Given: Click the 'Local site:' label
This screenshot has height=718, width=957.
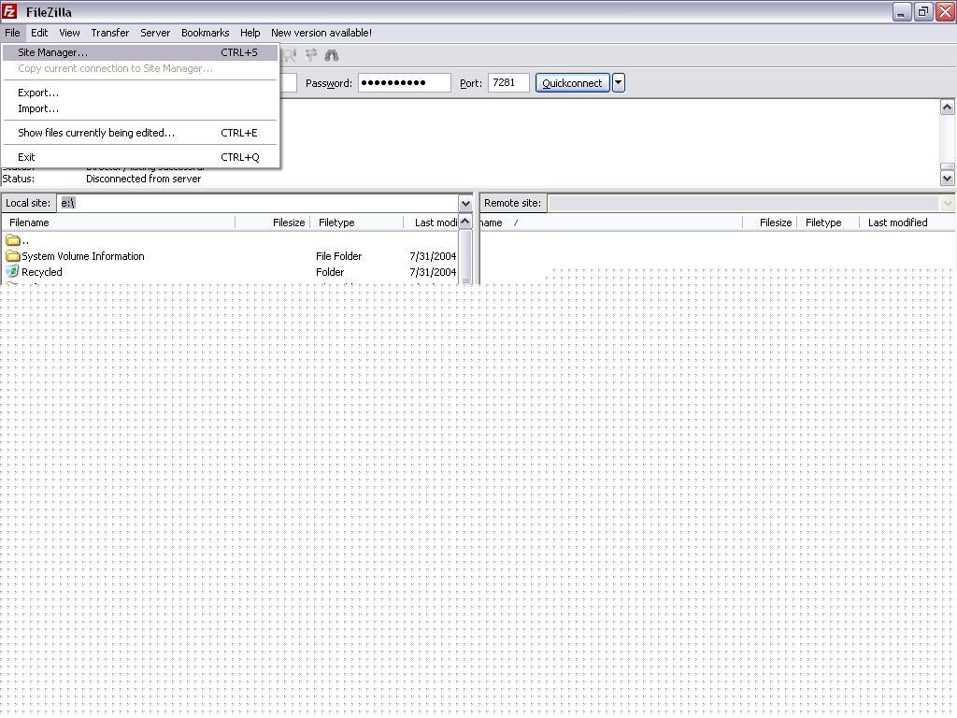Looking at the screenshot, I should (x=28, y=203).
